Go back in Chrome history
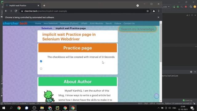Screen dimensions: 197x111 6,11
